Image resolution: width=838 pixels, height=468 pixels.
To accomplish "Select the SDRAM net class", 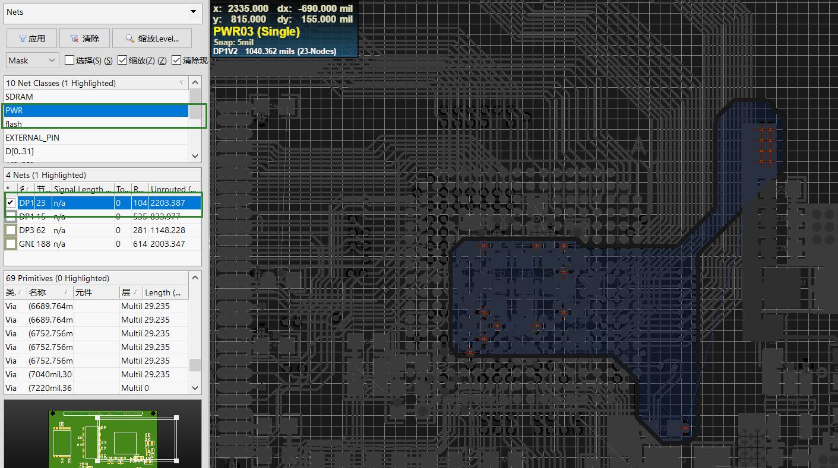I will click(96, 97).
